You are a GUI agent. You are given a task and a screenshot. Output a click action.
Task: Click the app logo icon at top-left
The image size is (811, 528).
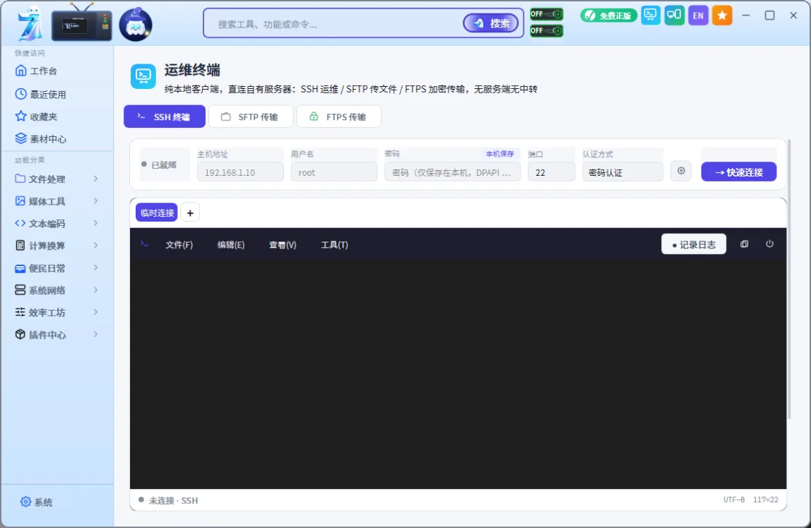30,24
